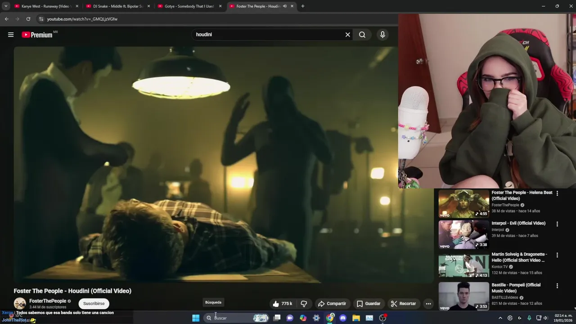The width and height of the screenshot is (576, 324).
Task: Open options for Helena Beat video
Action: pos(557,193)
